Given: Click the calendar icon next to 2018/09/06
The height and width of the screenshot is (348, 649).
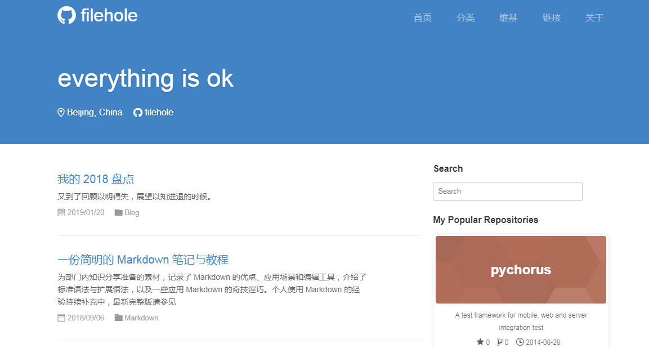Looking at the screenshot, I should [61, 318].
